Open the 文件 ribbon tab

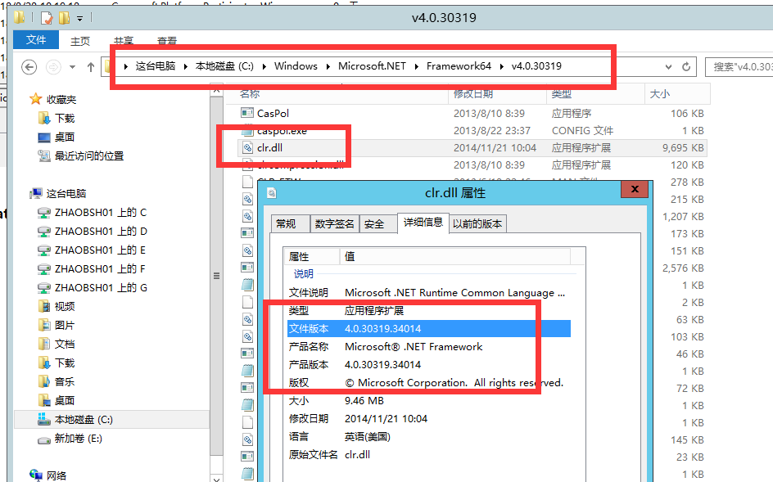36,40
